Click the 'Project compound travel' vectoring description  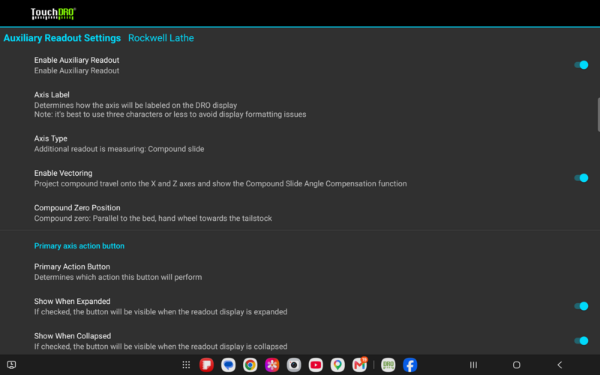(220, 183)
